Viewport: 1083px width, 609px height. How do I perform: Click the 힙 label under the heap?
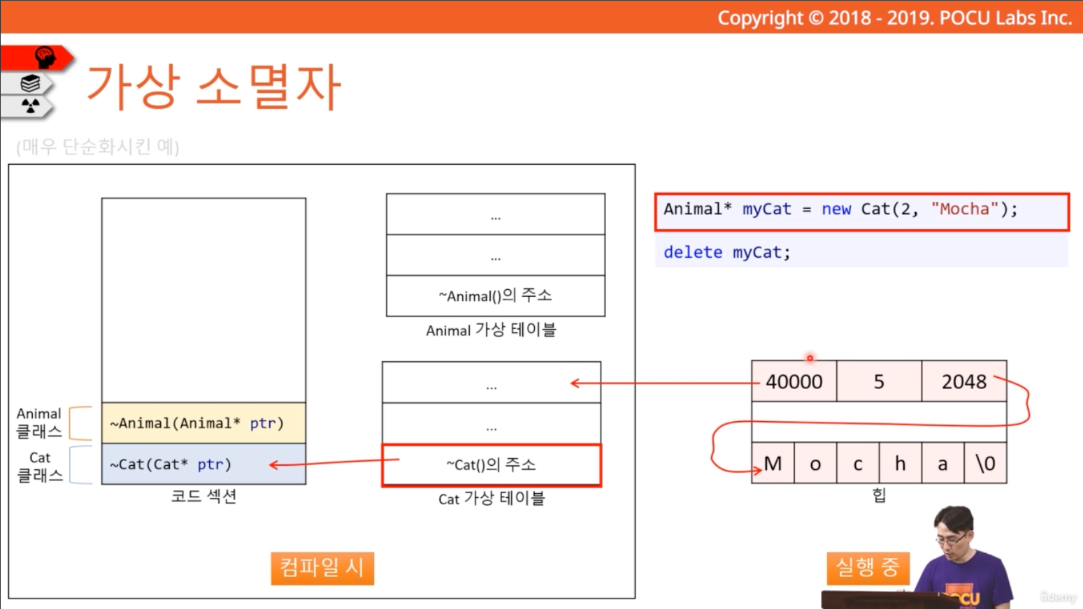pos(880,495)
